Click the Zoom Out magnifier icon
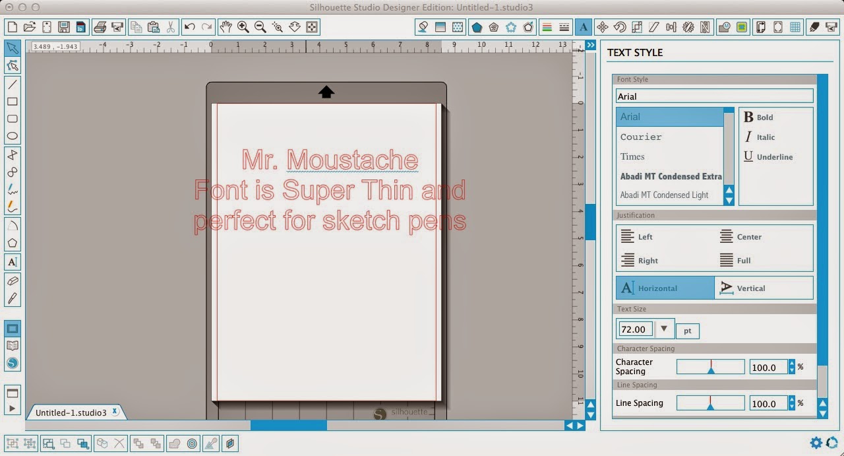This screenshot has width=844, height=456. [x=260, y=27]
